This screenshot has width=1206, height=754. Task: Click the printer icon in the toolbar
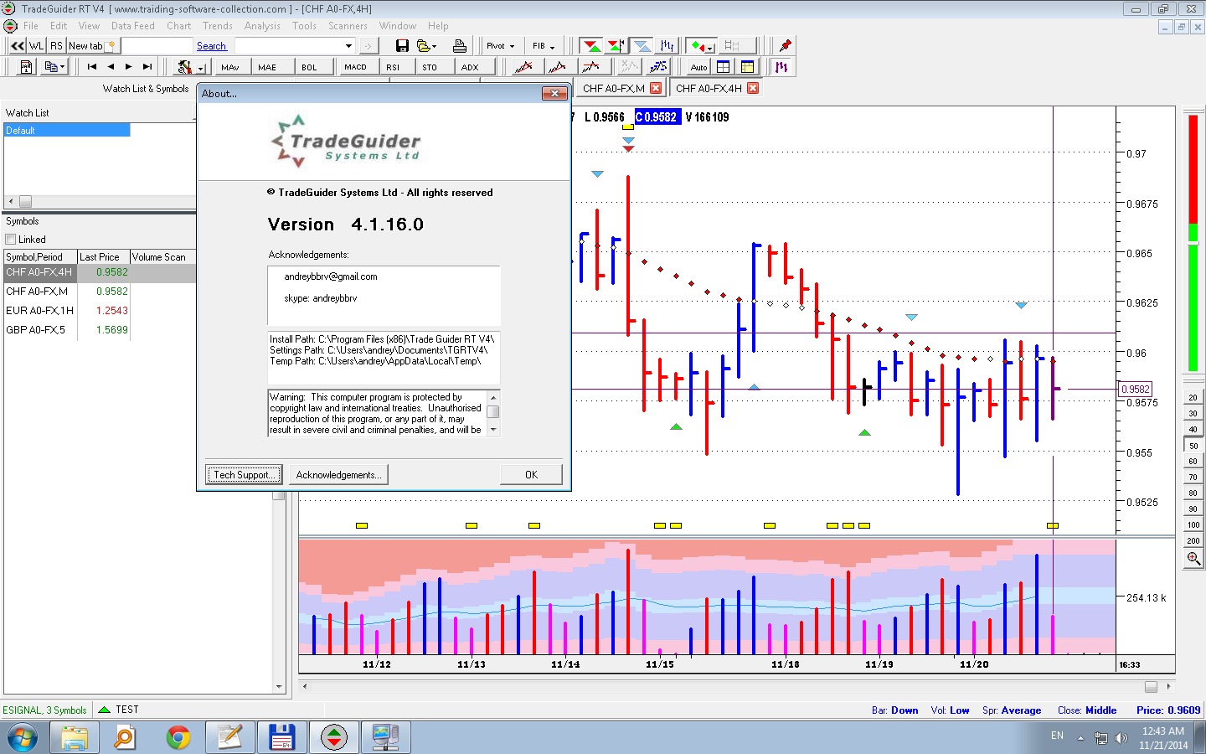[x=459, y=46]
